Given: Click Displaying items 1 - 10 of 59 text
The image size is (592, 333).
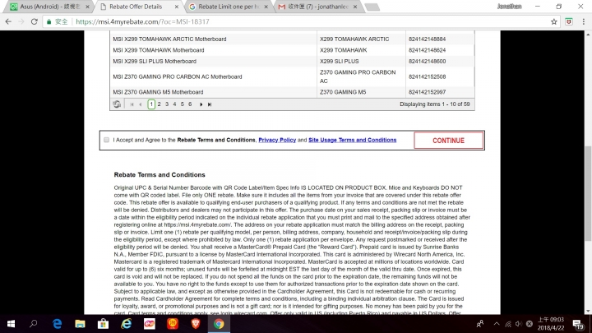Looking at the screenshot, I should click(x=435, y=104).
